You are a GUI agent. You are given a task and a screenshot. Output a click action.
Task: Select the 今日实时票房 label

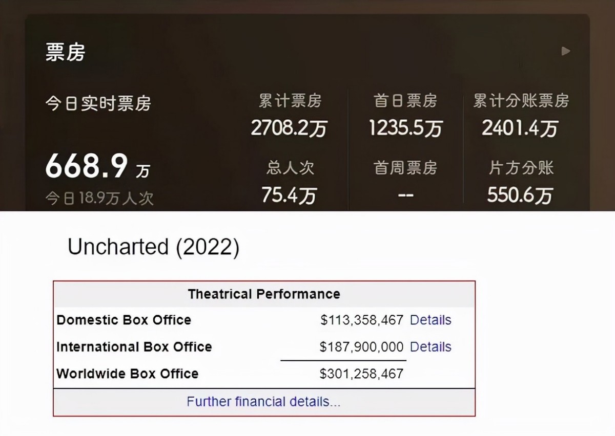[98, 103]
